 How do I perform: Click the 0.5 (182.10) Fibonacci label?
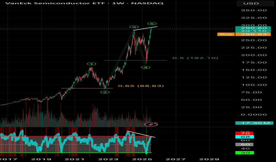(x=195, y=58)
